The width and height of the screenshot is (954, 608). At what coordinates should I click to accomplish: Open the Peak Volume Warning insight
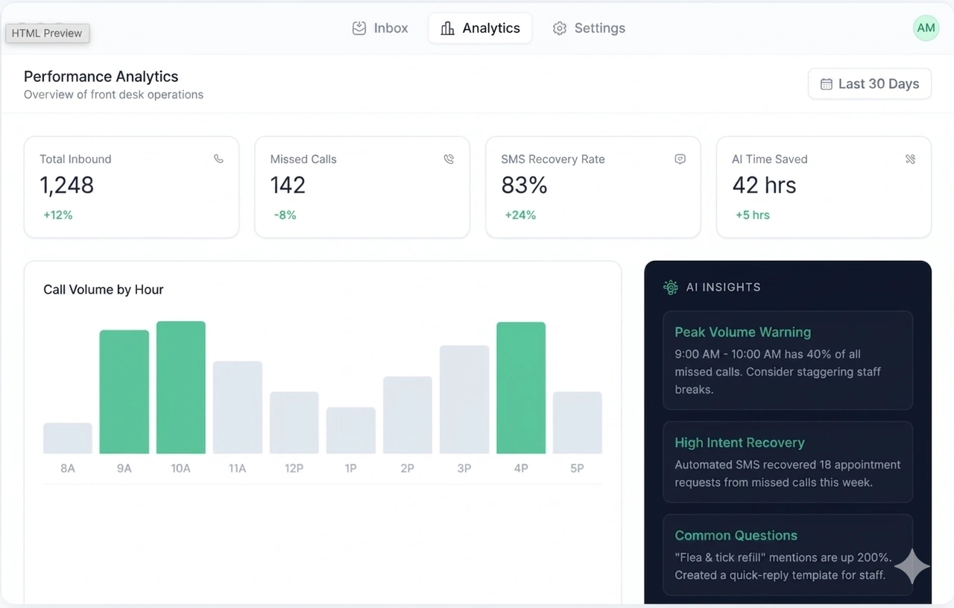pos(788,361)
